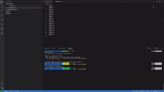Close the terminal panel
Viewport: 164px width, 92px height.
pyautogui.click(x=162, y=48)
